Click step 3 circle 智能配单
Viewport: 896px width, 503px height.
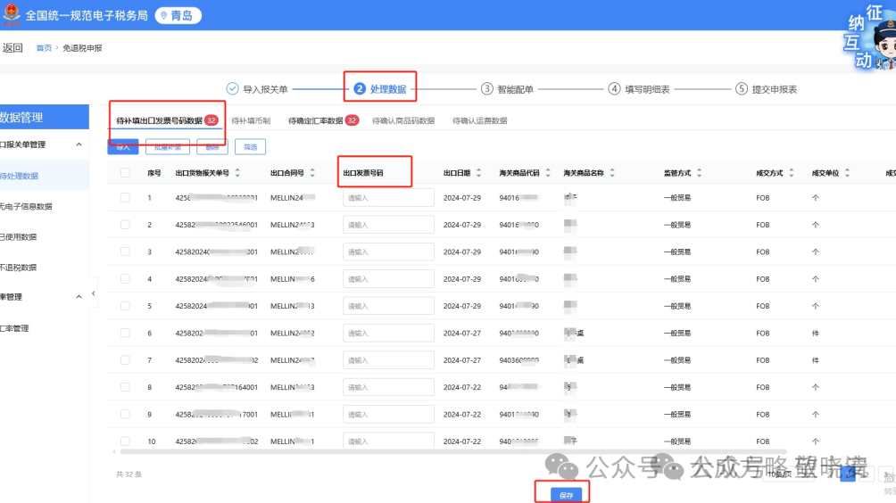point(487,88)
